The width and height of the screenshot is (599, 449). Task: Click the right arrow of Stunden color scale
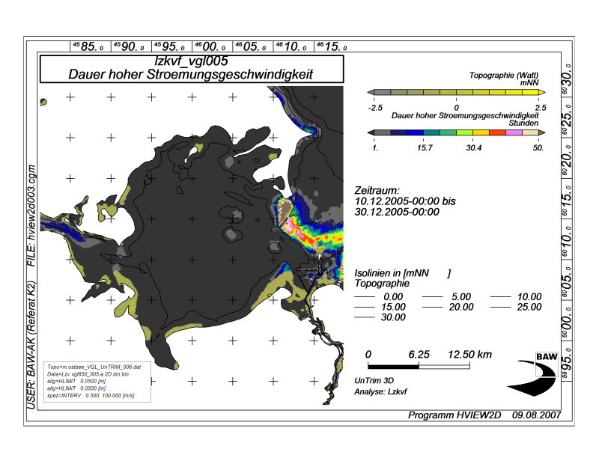[x=541, y=132]
